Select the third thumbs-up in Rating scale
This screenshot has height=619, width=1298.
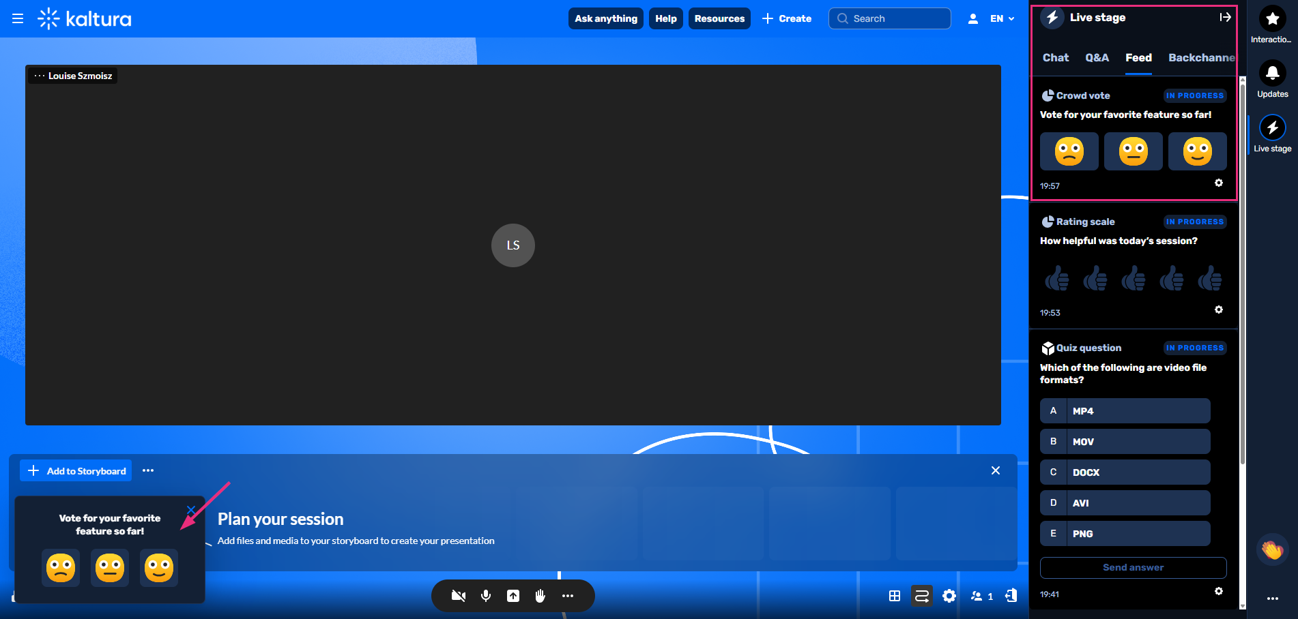tap(1134, 278)
